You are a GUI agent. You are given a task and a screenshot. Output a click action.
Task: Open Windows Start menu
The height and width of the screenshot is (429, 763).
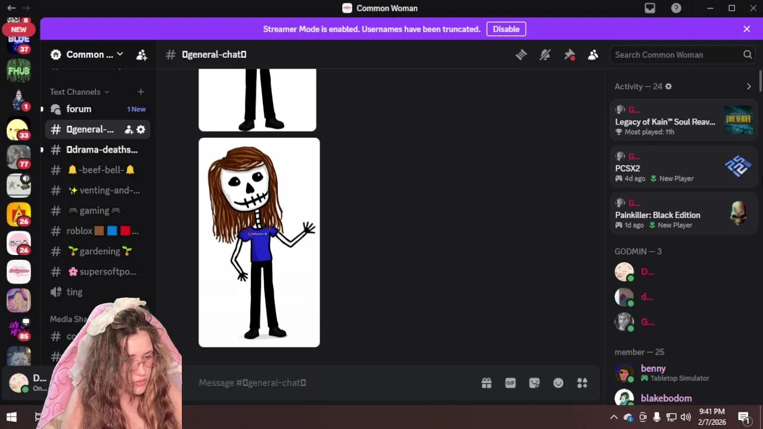tap(11, 417)
